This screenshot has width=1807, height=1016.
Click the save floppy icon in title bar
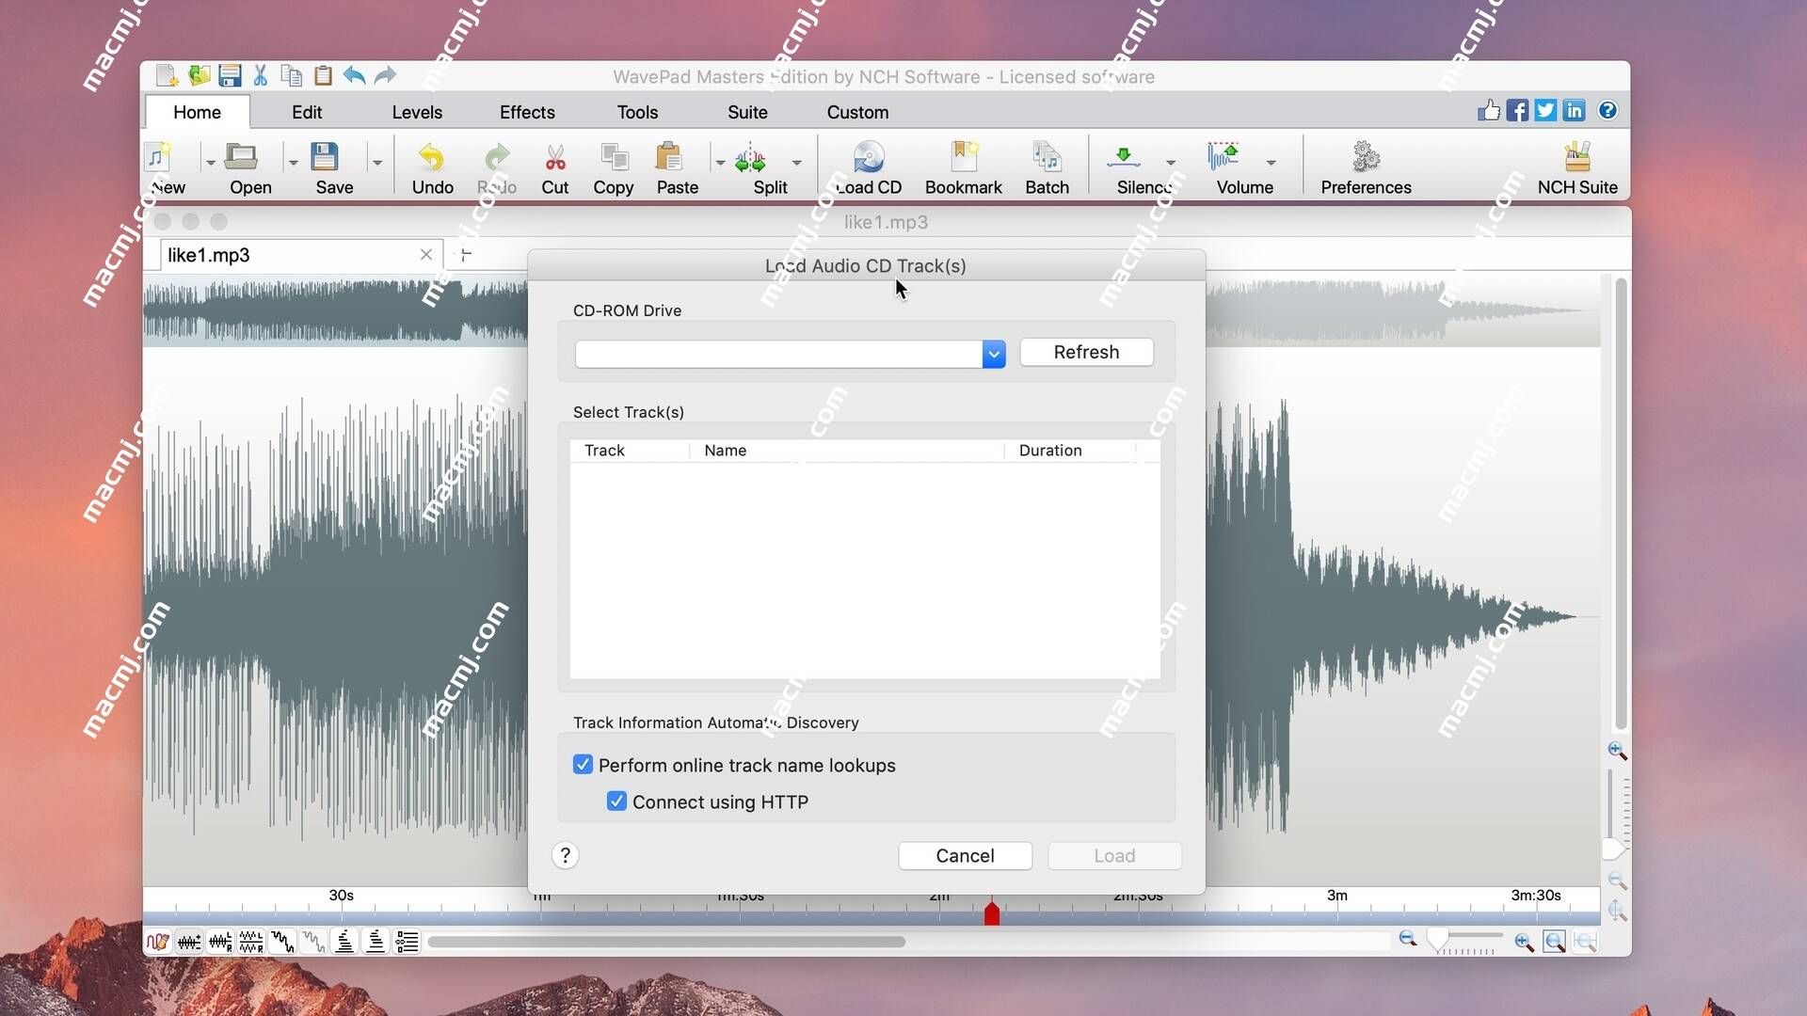coord(230,75)
